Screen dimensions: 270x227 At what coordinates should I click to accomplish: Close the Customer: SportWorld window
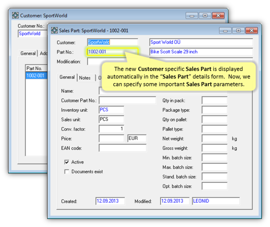[218, 16]
